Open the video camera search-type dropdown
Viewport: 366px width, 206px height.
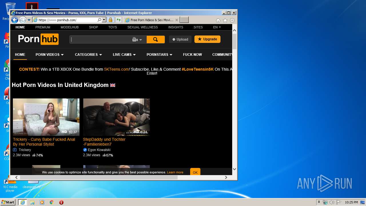137,40
